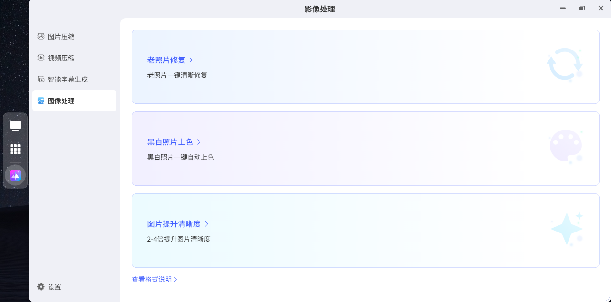Image resolution: width=611 pixels, height=302 pixels.
Task: Switch to the 图片压缩 section
Action: point(60,36)
